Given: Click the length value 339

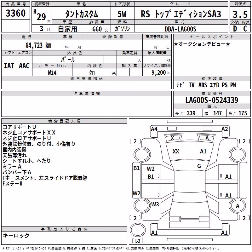Looking at the screenshot, I should pyautogui.click(x=191, y=113).
